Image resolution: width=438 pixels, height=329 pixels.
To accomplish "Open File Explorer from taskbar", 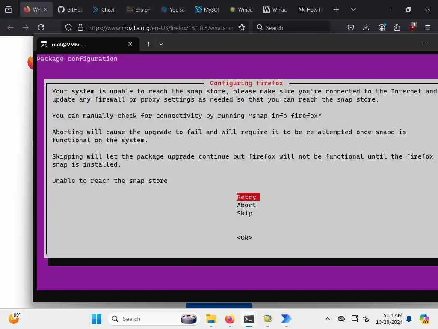I will point(211,319).
